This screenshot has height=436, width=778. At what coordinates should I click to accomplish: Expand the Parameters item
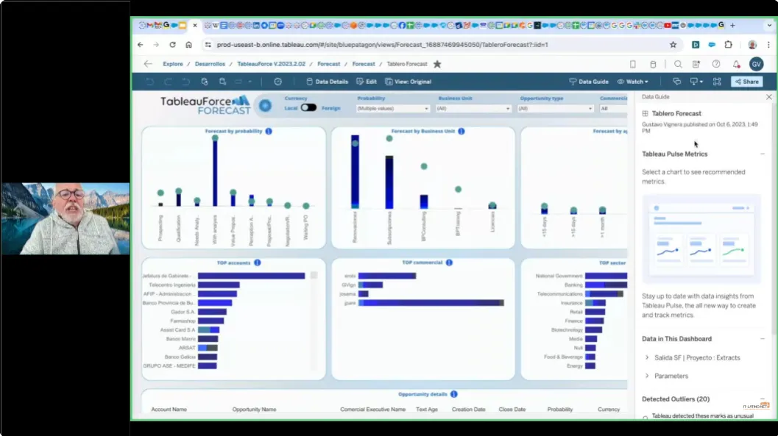[647, 376]
